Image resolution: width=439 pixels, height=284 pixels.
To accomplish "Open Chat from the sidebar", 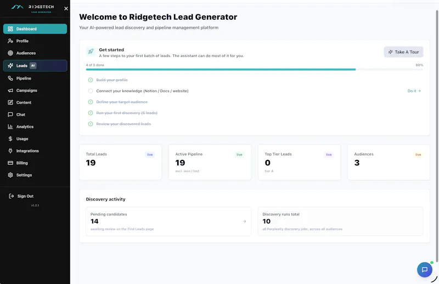I will tap(35, 114).
